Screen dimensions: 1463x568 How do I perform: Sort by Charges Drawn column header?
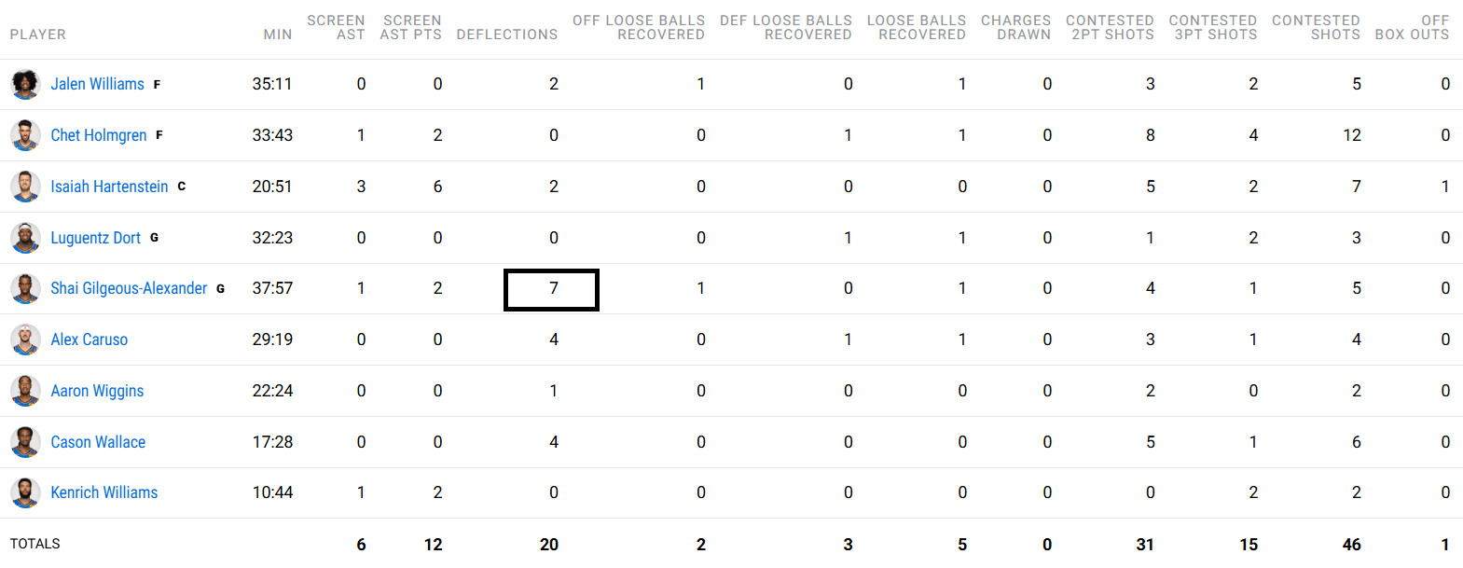point(1015,27)
